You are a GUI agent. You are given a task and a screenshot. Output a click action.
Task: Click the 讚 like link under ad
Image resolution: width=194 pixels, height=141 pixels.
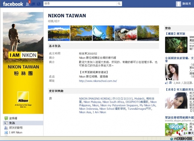(x=170, y=83)
